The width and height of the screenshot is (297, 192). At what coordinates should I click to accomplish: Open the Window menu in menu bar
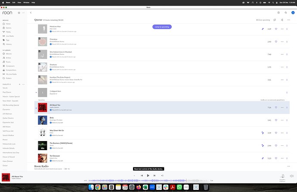[x=27, y=2]
